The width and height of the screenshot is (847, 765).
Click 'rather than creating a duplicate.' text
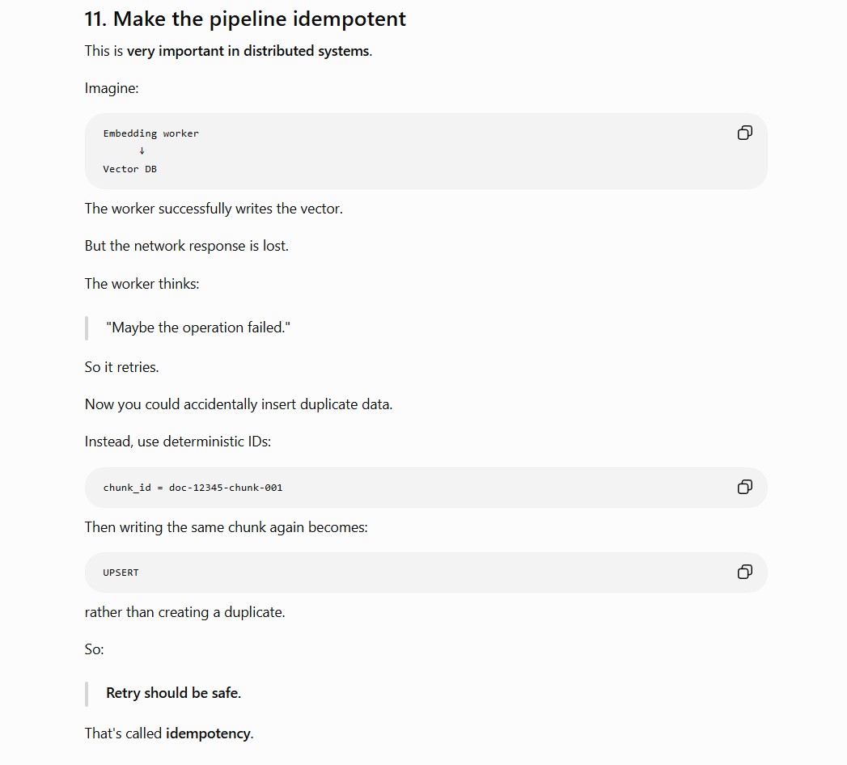point(184,612)
